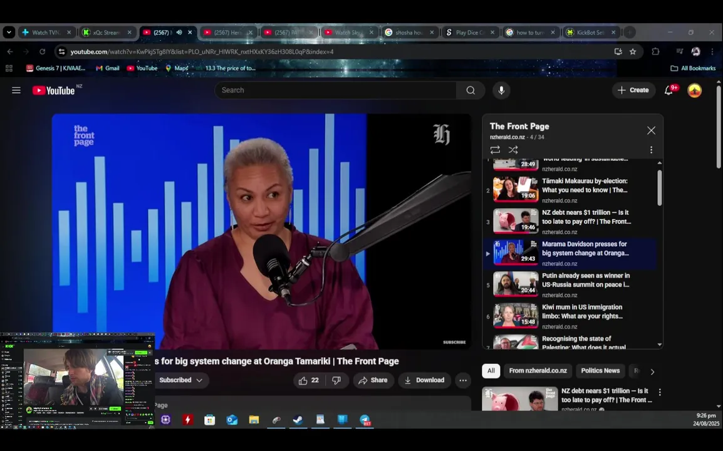Open more actions ellipsis below video

click(463, 380)
